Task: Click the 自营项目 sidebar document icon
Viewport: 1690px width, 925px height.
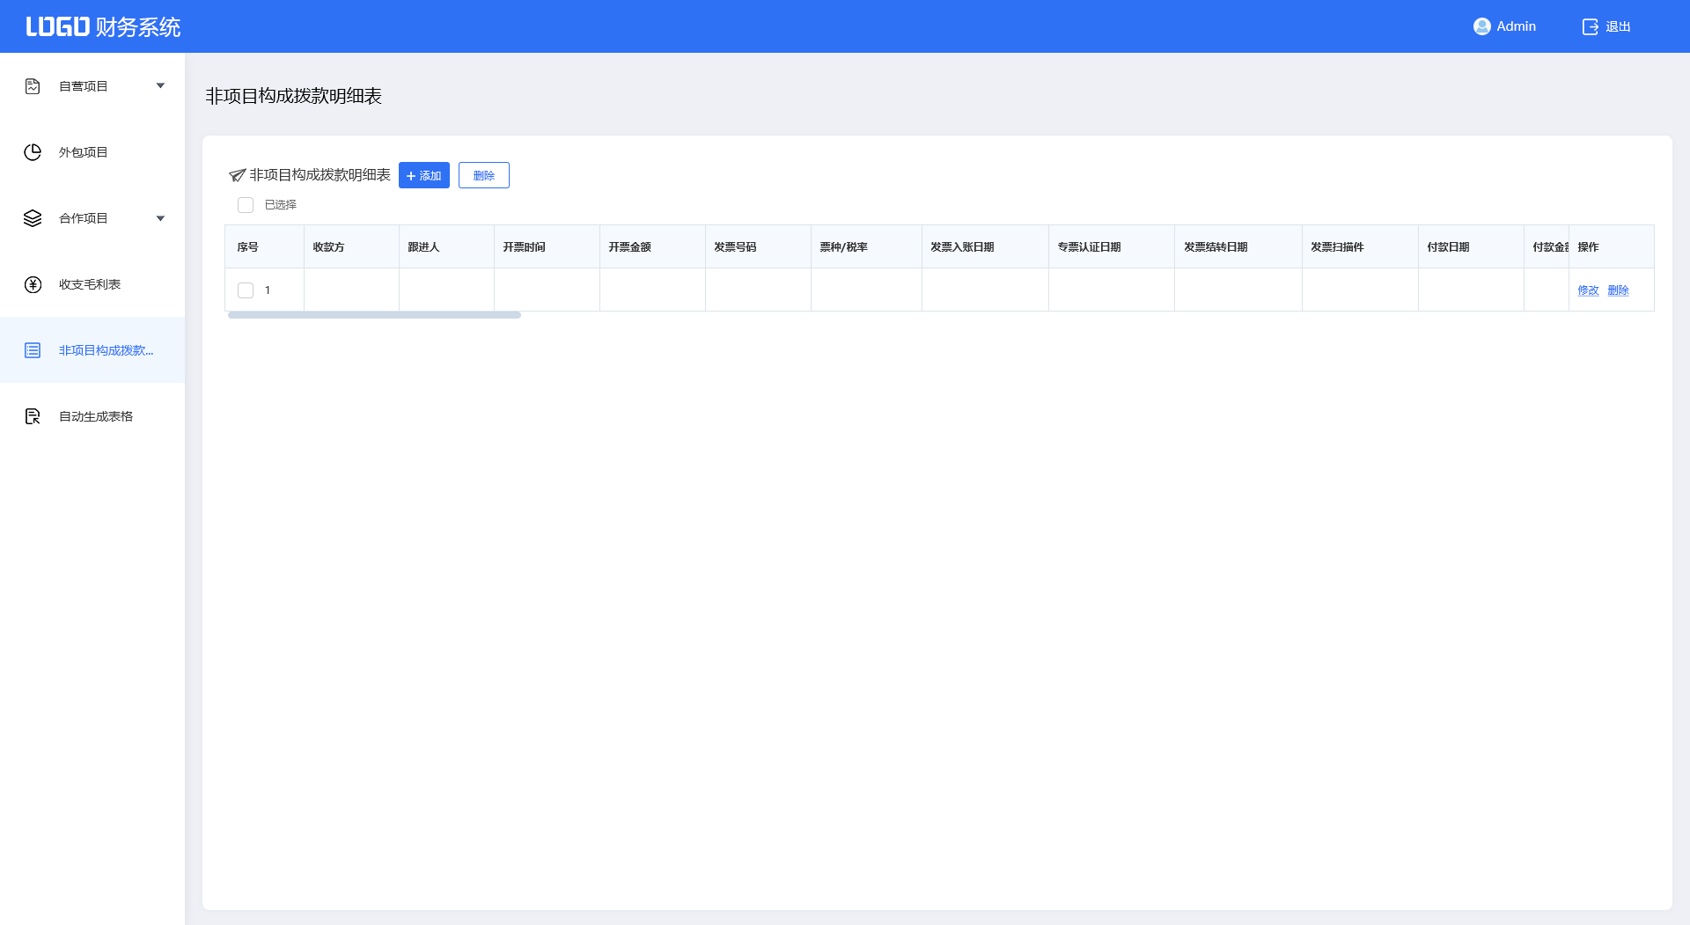Action: pyautogui.click(x=33, y=86)
